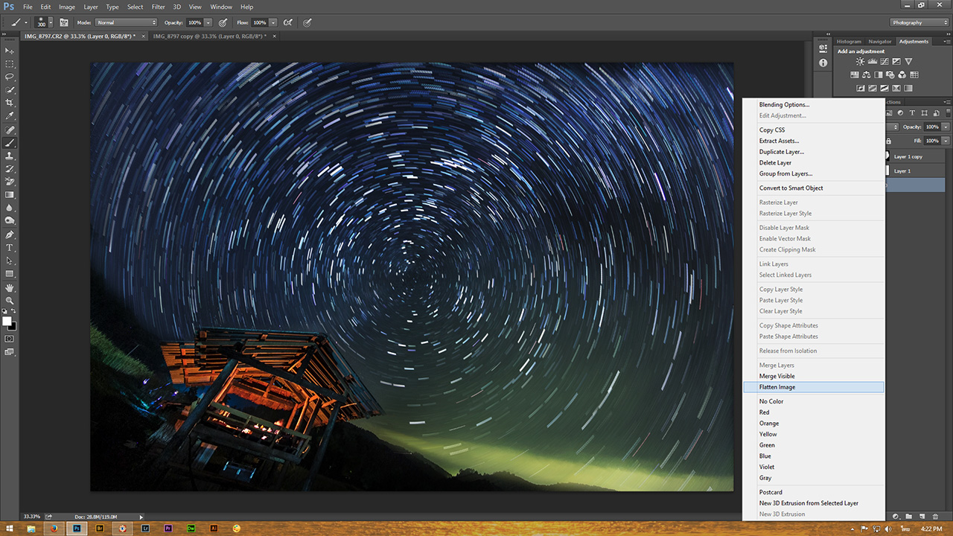The image size is (953, 536).
Task: Add a Color Balance adjustment
Action: [x=867, y=74]
